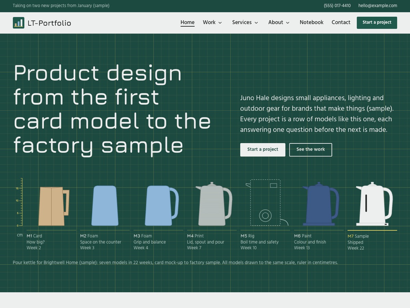Click the 'M5 Rig' label
410x308 pixels.
pyautogui.click(x=247, y=236)
